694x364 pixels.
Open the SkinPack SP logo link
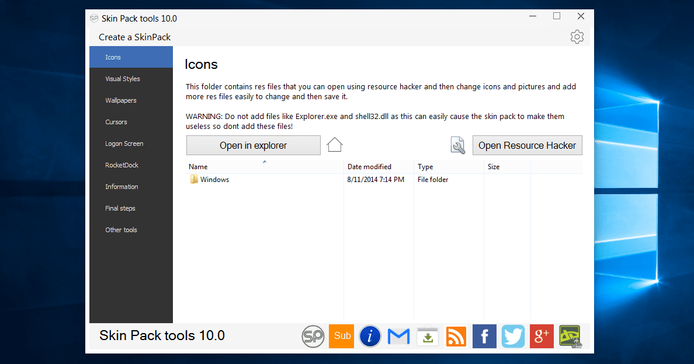pyautogui.click(x=313, y=336)
